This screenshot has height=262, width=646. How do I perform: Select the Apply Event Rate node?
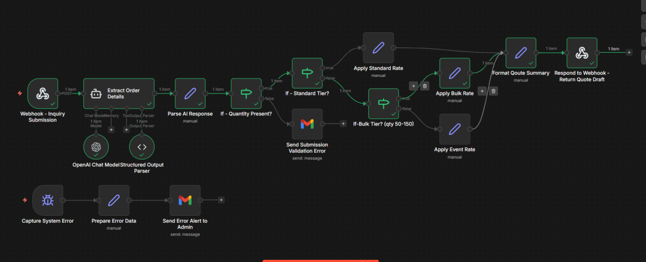[x=455, y=129]
